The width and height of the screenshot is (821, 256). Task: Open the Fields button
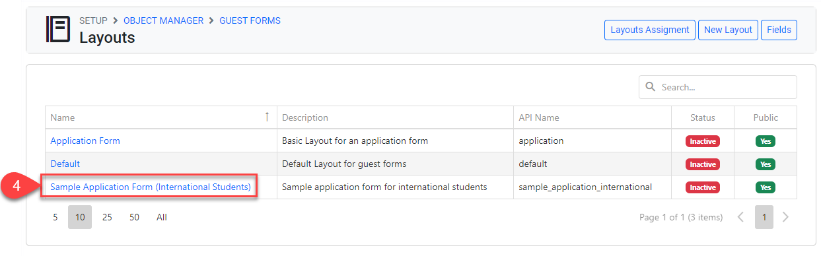pos(779,30)
